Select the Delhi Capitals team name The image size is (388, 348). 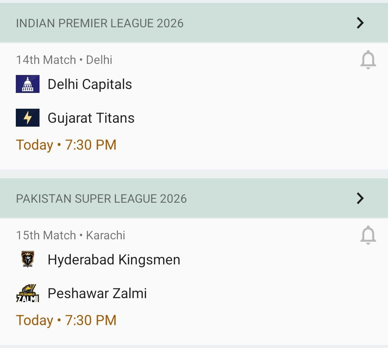90,84
